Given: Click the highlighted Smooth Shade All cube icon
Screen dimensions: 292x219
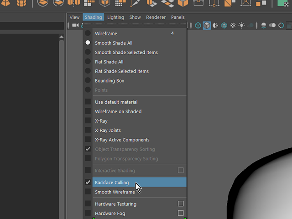Looking at the screenshot, I should 207,26.
